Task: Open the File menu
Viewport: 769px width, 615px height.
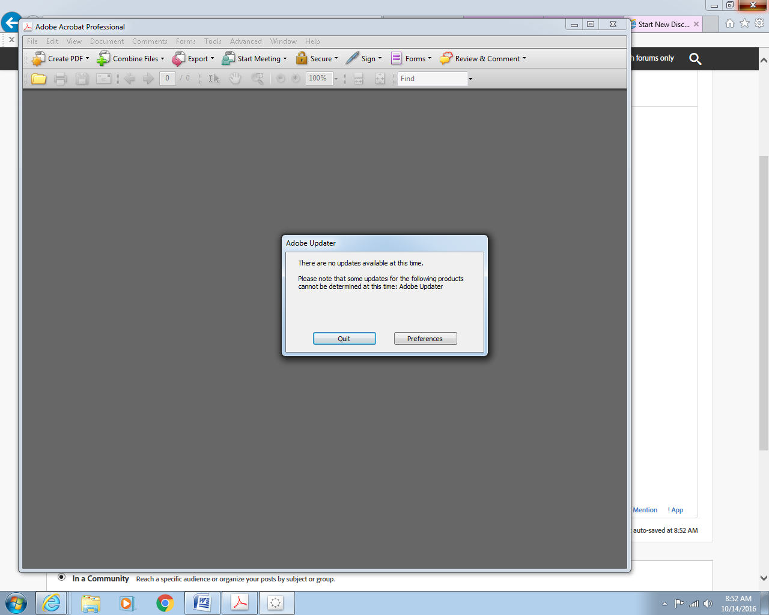Action: (x=32, y=41)
